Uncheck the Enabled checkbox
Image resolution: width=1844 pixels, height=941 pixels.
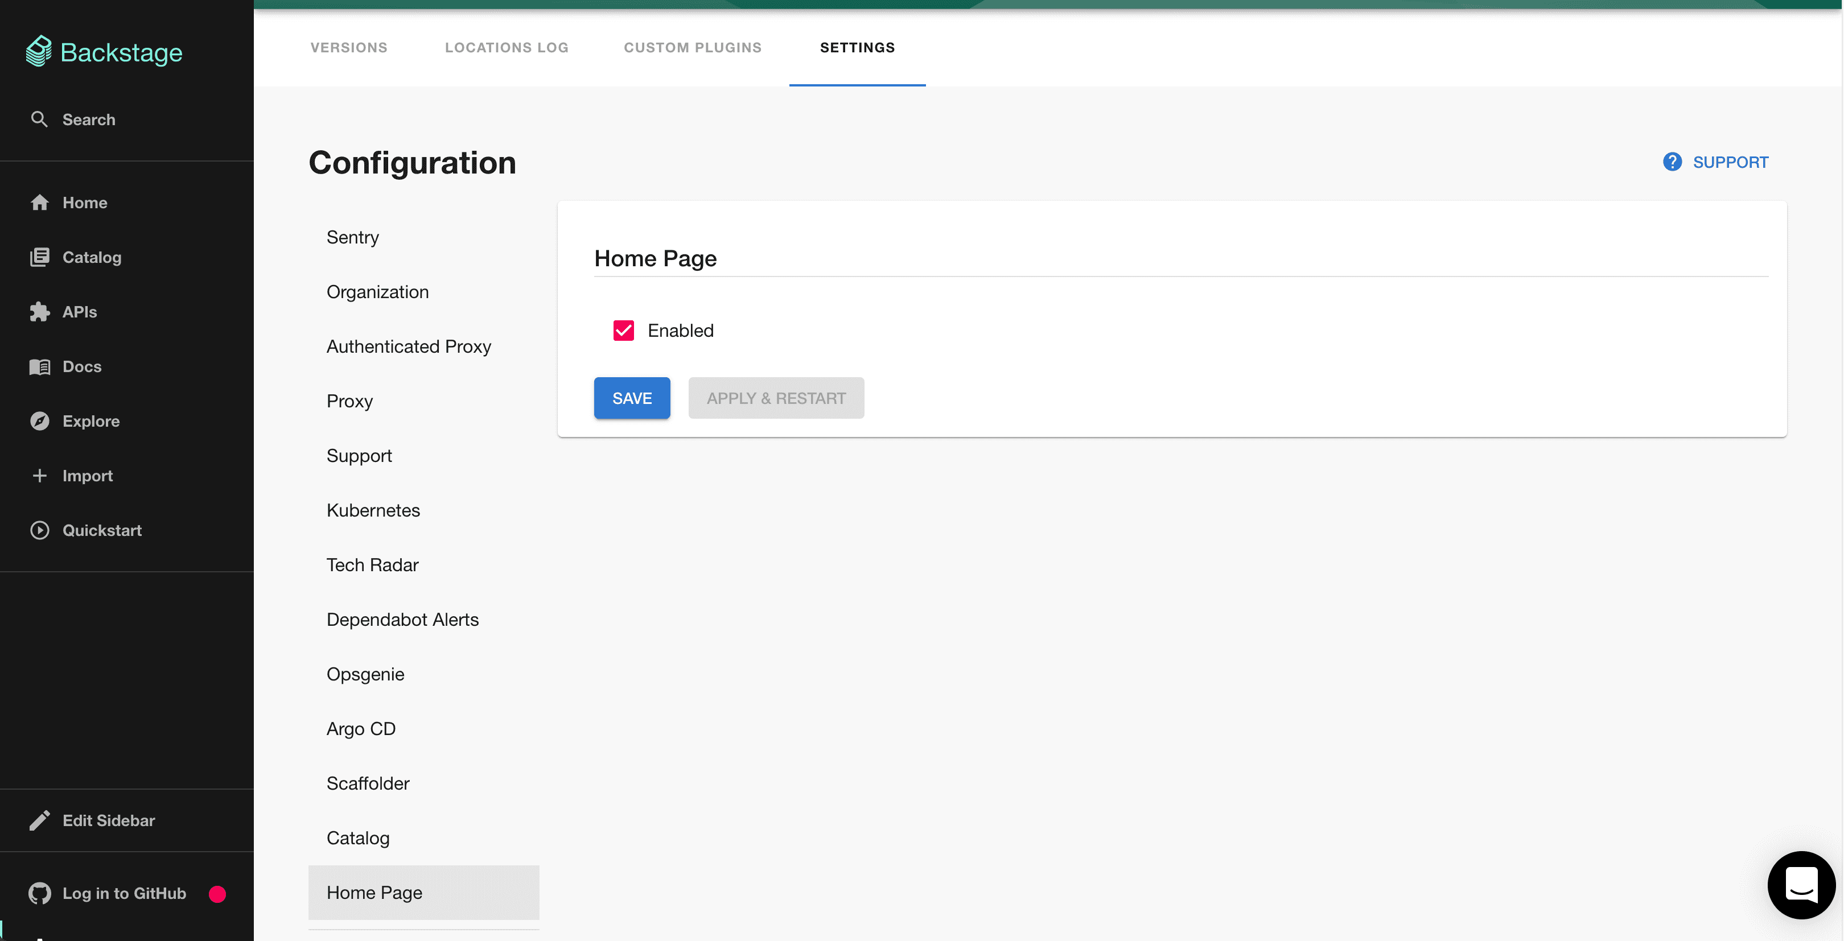pyautogui.click(x=624, y=330)
